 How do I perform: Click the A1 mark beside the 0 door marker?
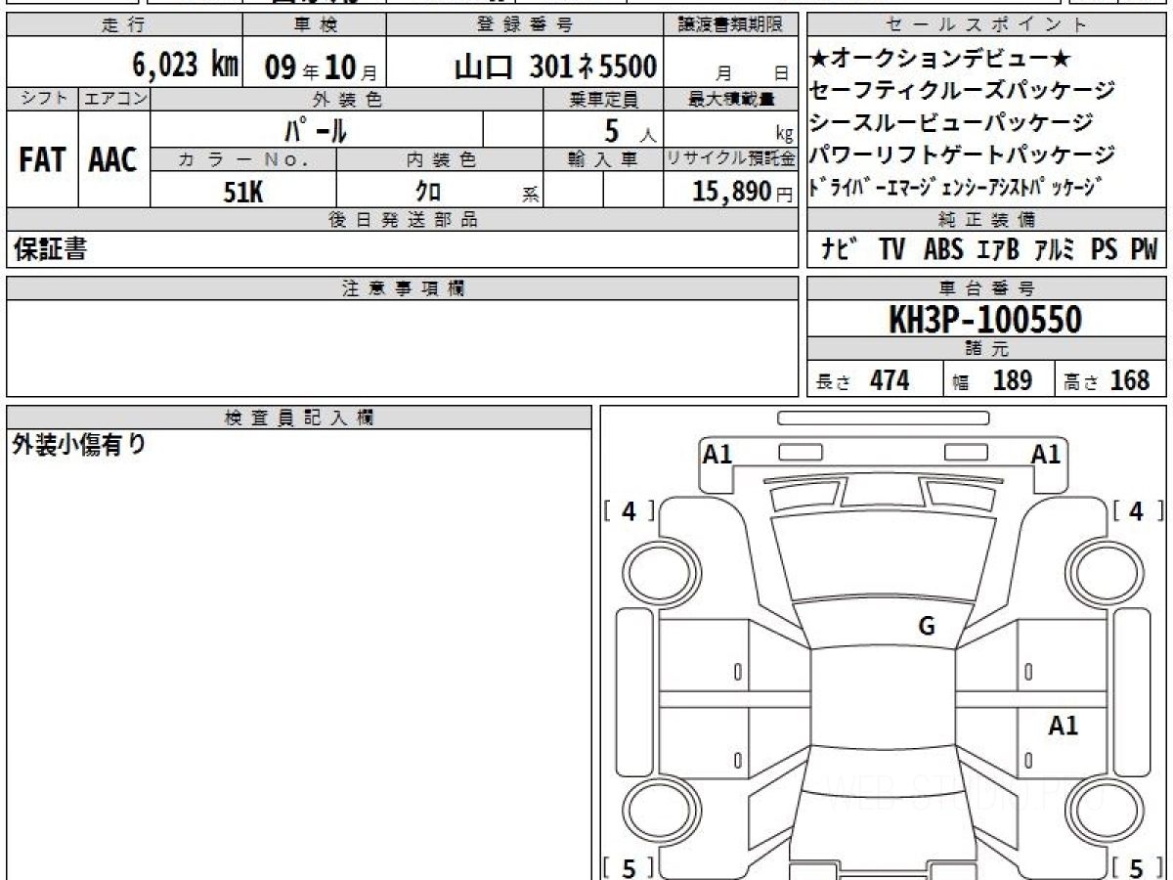[1063, 726]
